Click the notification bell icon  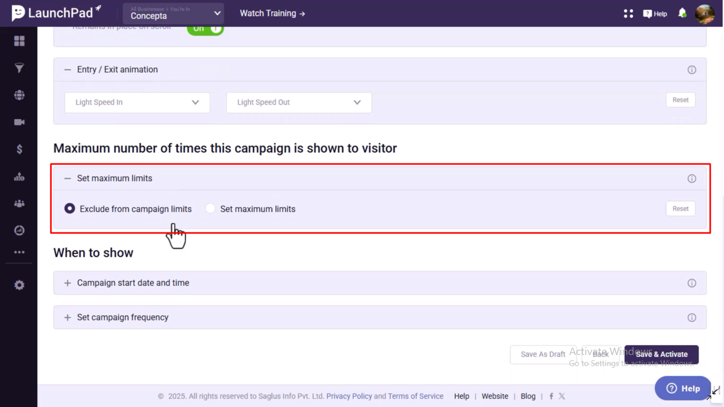tap(682, 13)
